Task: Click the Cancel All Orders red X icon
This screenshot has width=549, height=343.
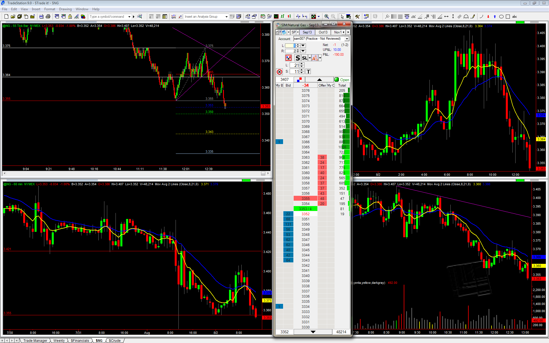Action: click(279, 72)
